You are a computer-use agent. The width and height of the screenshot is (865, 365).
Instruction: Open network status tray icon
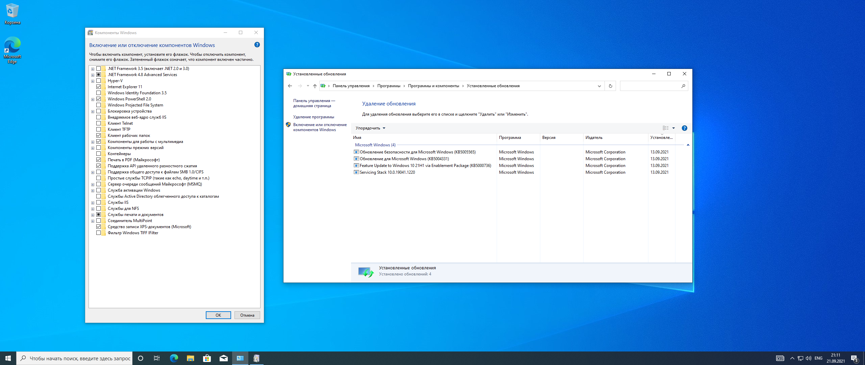pos(800,358)
